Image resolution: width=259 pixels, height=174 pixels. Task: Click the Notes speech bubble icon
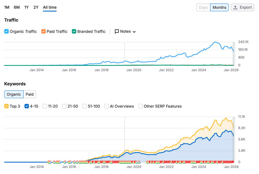pos(117,32)
